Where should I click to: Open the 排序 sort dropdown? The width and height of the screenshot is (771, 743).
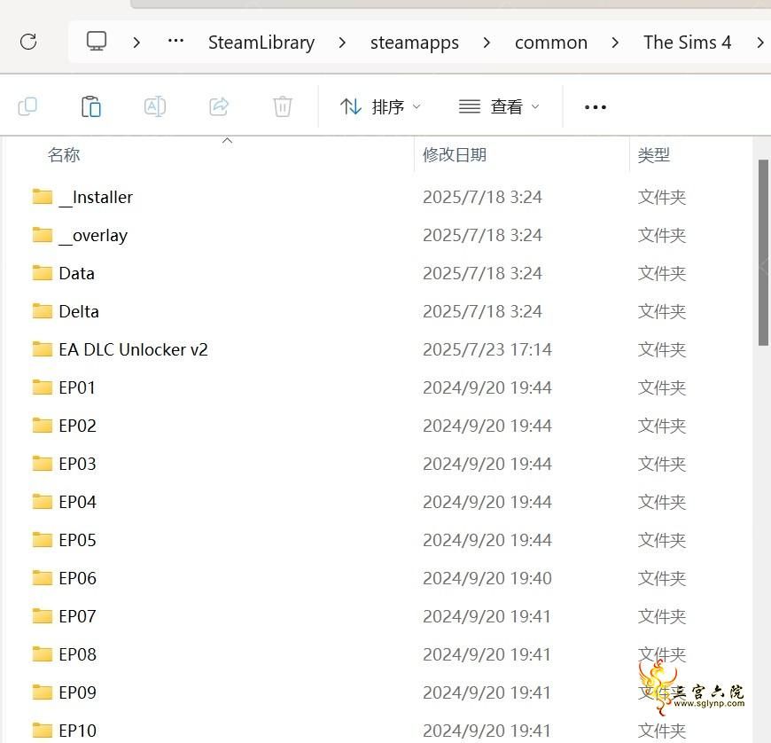pyautogui.click(x=380, y=106)
